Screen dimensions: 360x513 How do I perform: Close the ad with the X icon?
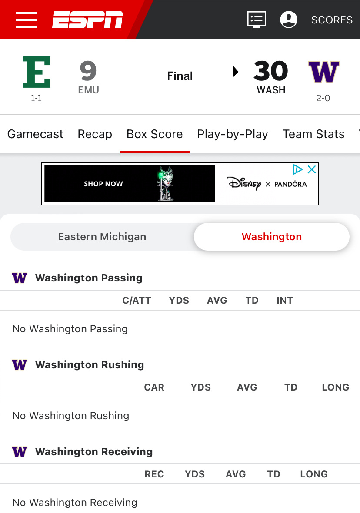click(312, 169)
